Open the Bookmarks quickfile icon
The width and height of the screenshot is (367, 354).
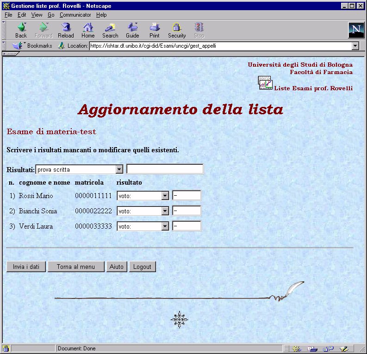[x=18, y=46]
